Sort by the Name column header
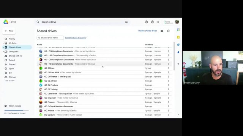 39,45
